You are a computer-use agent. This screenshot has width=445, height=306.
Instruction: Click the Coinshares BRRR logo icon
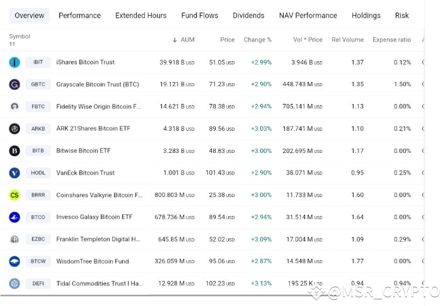point(14,195)
